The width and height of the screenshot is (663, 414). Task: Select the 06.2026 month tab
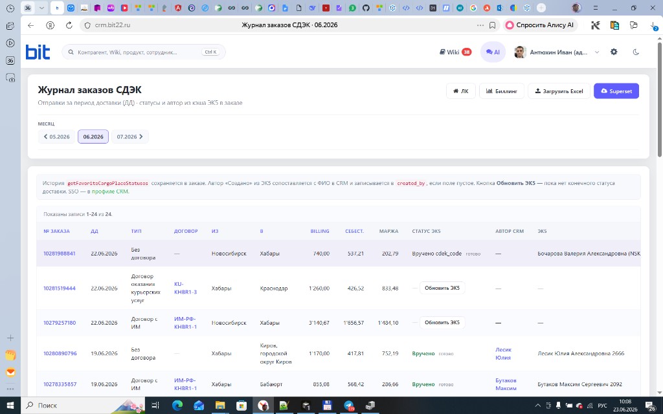click(93, 136)
